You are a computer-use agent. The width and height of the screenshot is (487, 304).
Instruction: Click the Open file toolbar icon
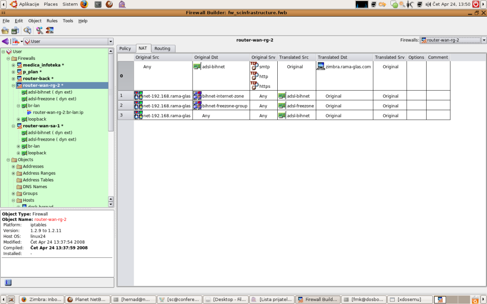[5, 30]
